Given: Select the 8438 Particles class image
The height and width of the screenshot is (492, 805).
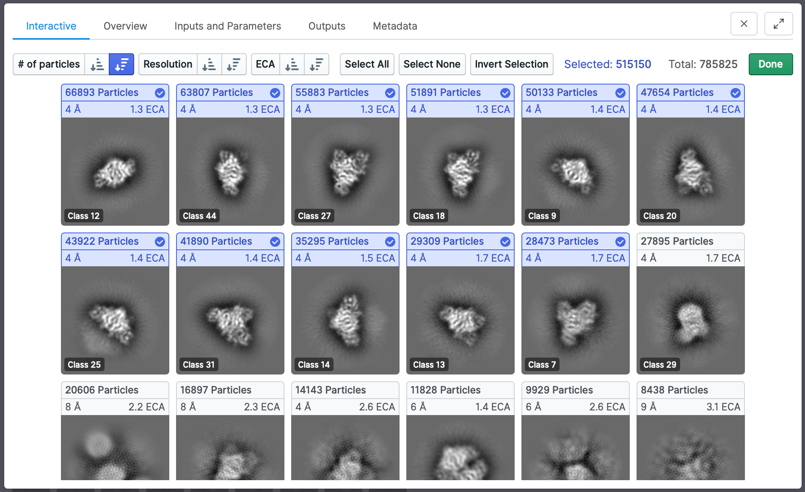Looking at the screenshot, I should pos(691,448).
